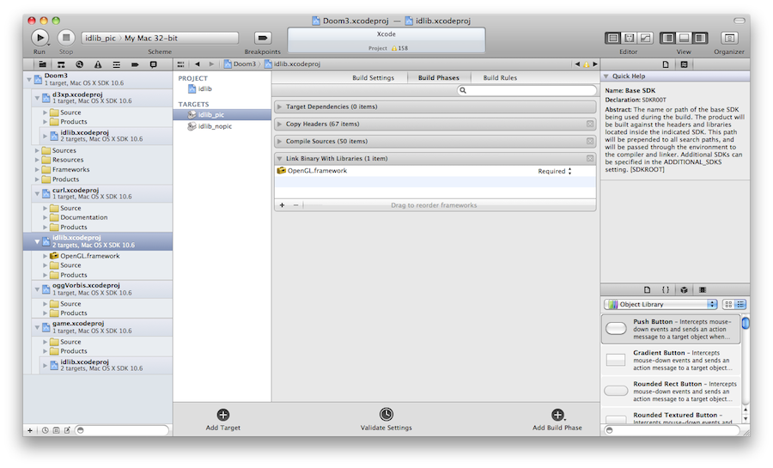The width and height of the screenshot is (773, 468).
Task: Open the Object Library dropdown
Action: coord(660,305)
